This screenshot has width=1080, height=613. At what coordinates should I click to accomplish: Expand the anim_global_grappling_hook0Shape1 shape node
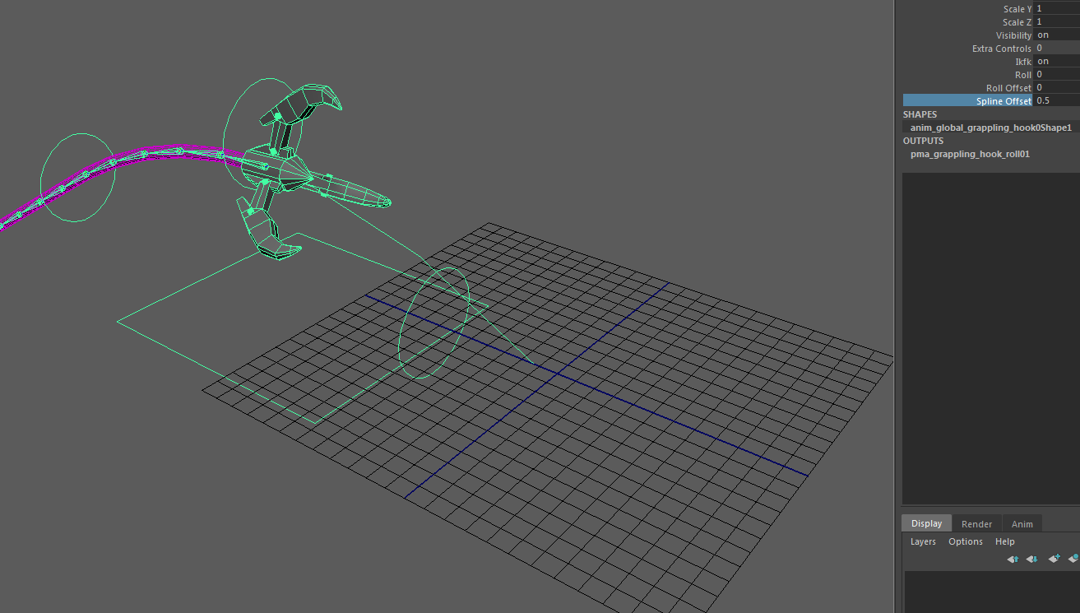tap(990, 128)
